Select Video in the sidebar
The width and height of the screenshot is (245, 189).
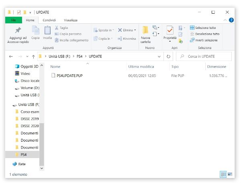click(x=22, y=73)
